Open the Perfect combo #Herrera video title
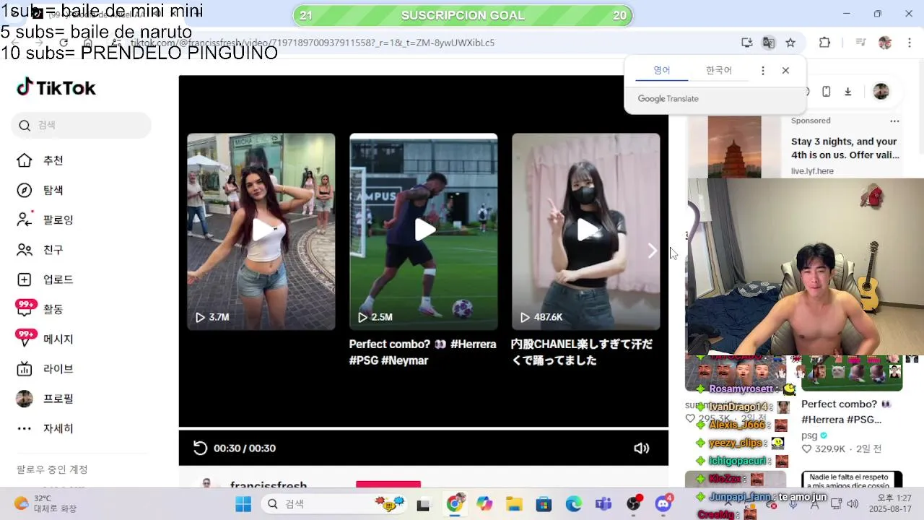The width and height of the screenshot is (924, 520). point(846,412)
